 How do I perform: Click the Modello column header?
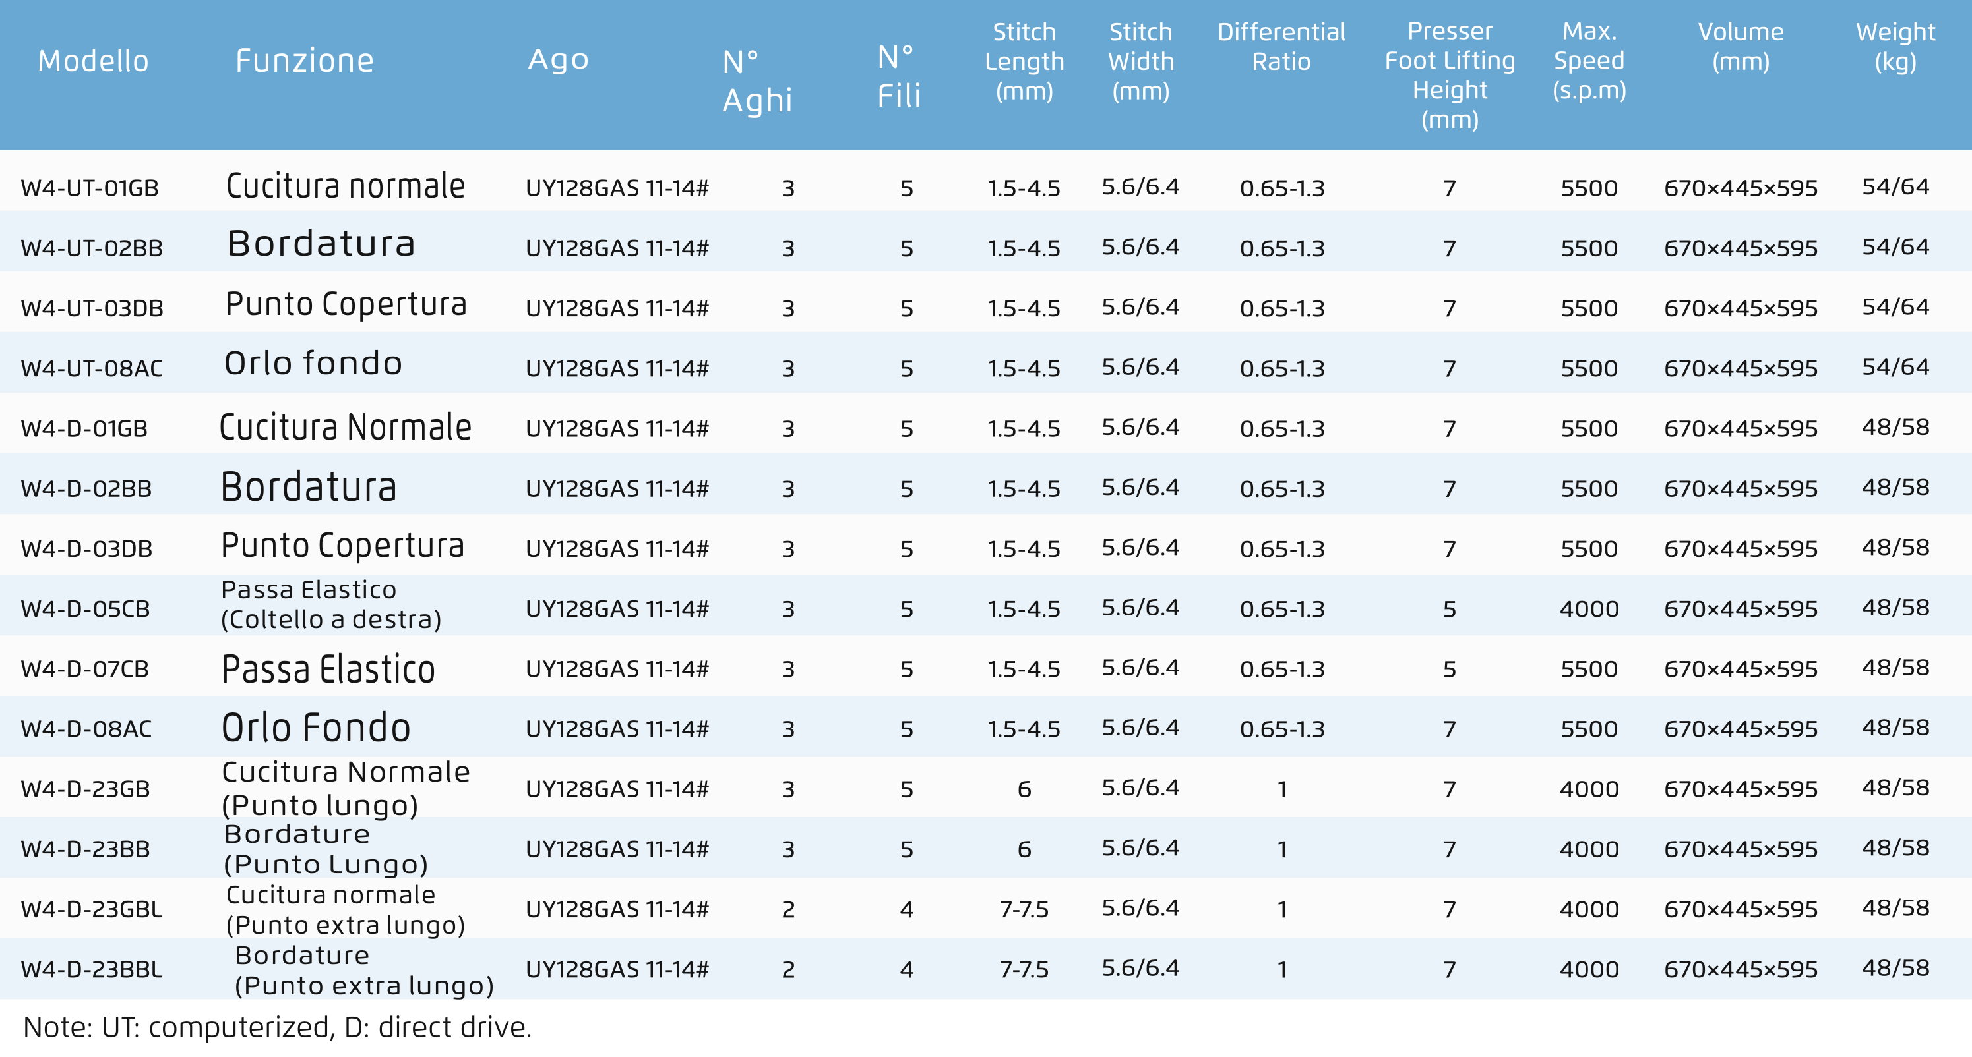(94, 61)
